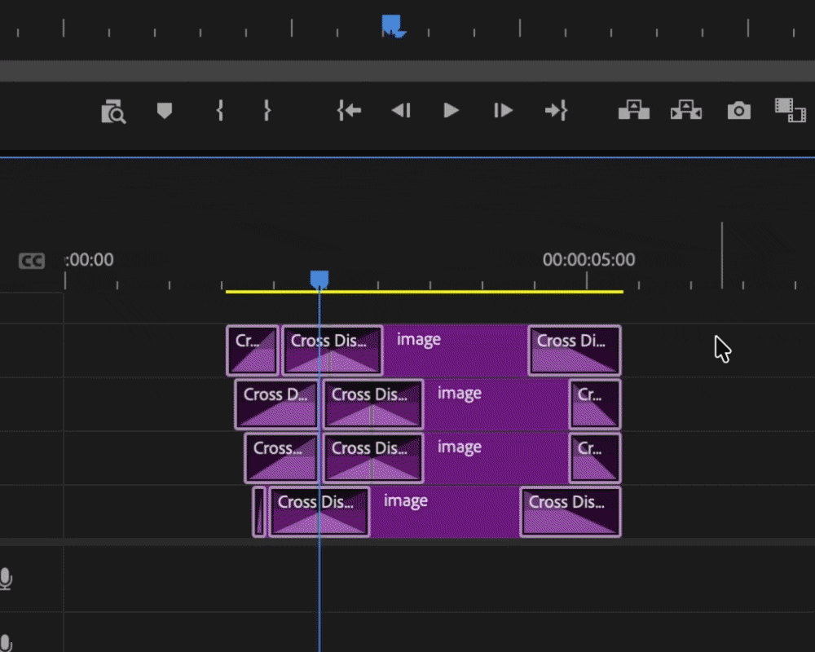Image resolution: width=815 pixels, height=652 pixels.
Task: Select "Cross Dis..." transition on top track
Action: pyautogui.click(x=333, y=350)
